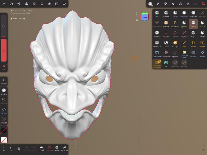Toggle Ocultar on the left bar
The image size is (207, 155).
click(4, 111)
